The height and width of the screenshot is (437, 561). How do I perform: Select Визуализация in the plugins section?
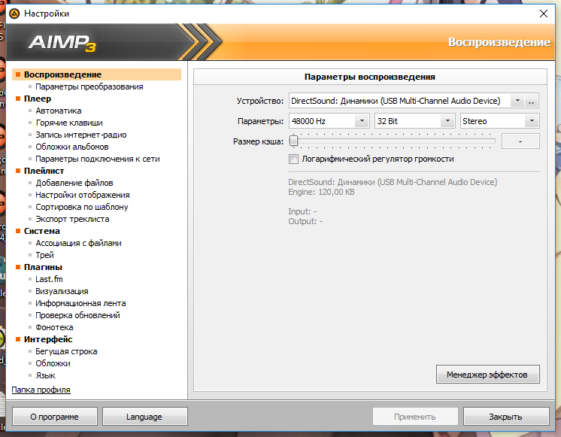[x=62, y=291]
